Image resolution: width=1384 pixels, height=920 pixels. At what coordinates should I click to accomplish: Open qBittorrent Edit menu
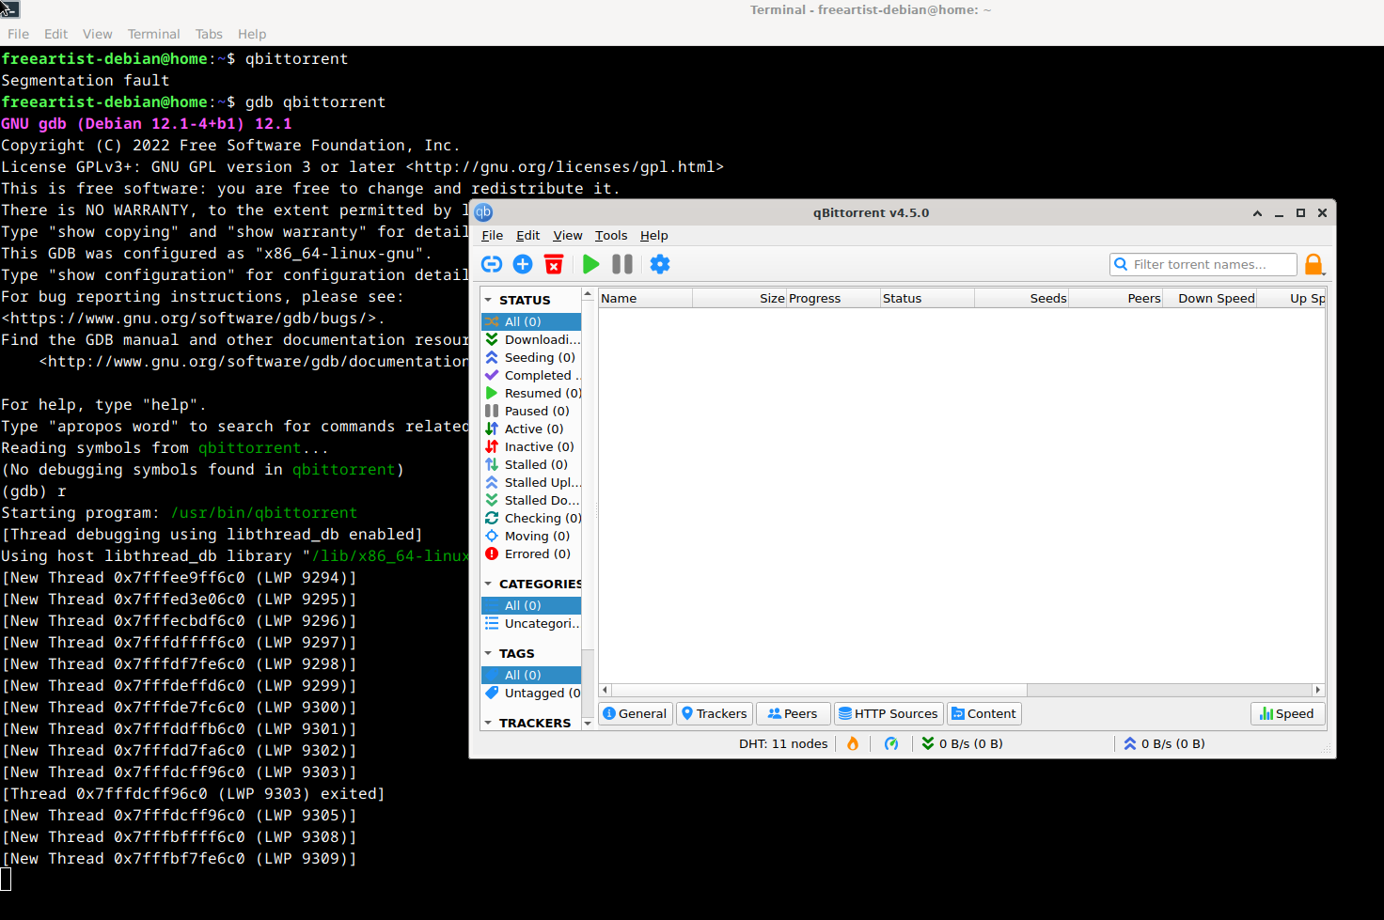527,235
